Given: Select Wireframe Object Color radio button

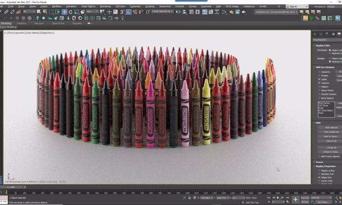Looking at the screenshot, I should pyautogui.click(x=330, y=50).
